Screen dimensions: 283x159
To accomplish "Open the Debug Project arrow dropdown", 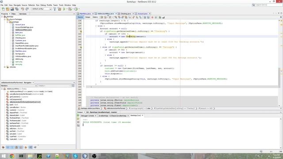I will pos(73,9).
